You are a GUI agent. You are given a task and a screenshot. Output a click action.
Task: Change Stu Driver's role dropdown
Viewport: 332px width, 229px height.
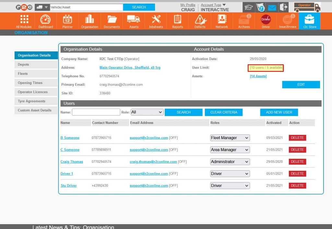click(x=230, y=185)
